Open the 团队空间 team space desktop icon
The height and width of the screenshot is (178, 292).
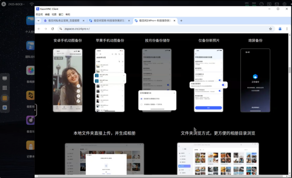[x=30, y=46]
